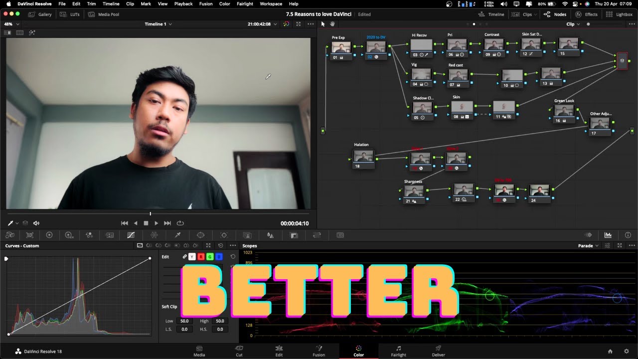The height and width of the screenshot is (359, 638).
Task: Open the Fairlight menu in menu bar
Action: [245, 4]
